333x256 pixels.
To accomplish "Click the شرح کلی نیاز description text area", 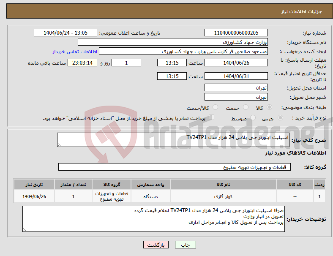I will [173, 140].
